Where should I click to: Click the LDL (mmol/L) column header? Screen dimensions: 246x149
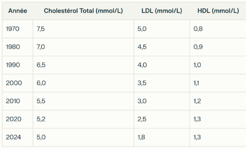(x=162, y=11)
